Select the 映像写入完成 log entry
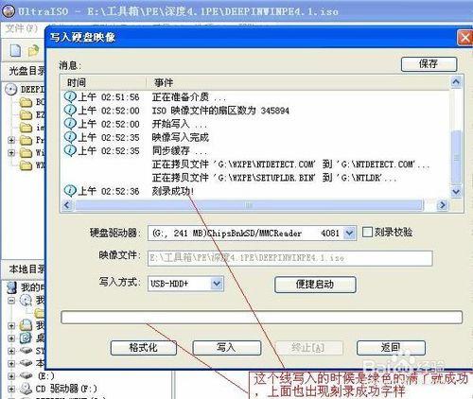Viewport: 473px width, 399px height. tap(181, 137)
